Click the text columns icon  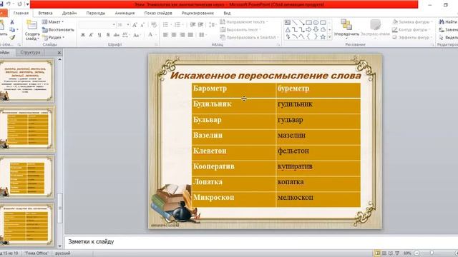pyautogui.click(x=202, y=35)
